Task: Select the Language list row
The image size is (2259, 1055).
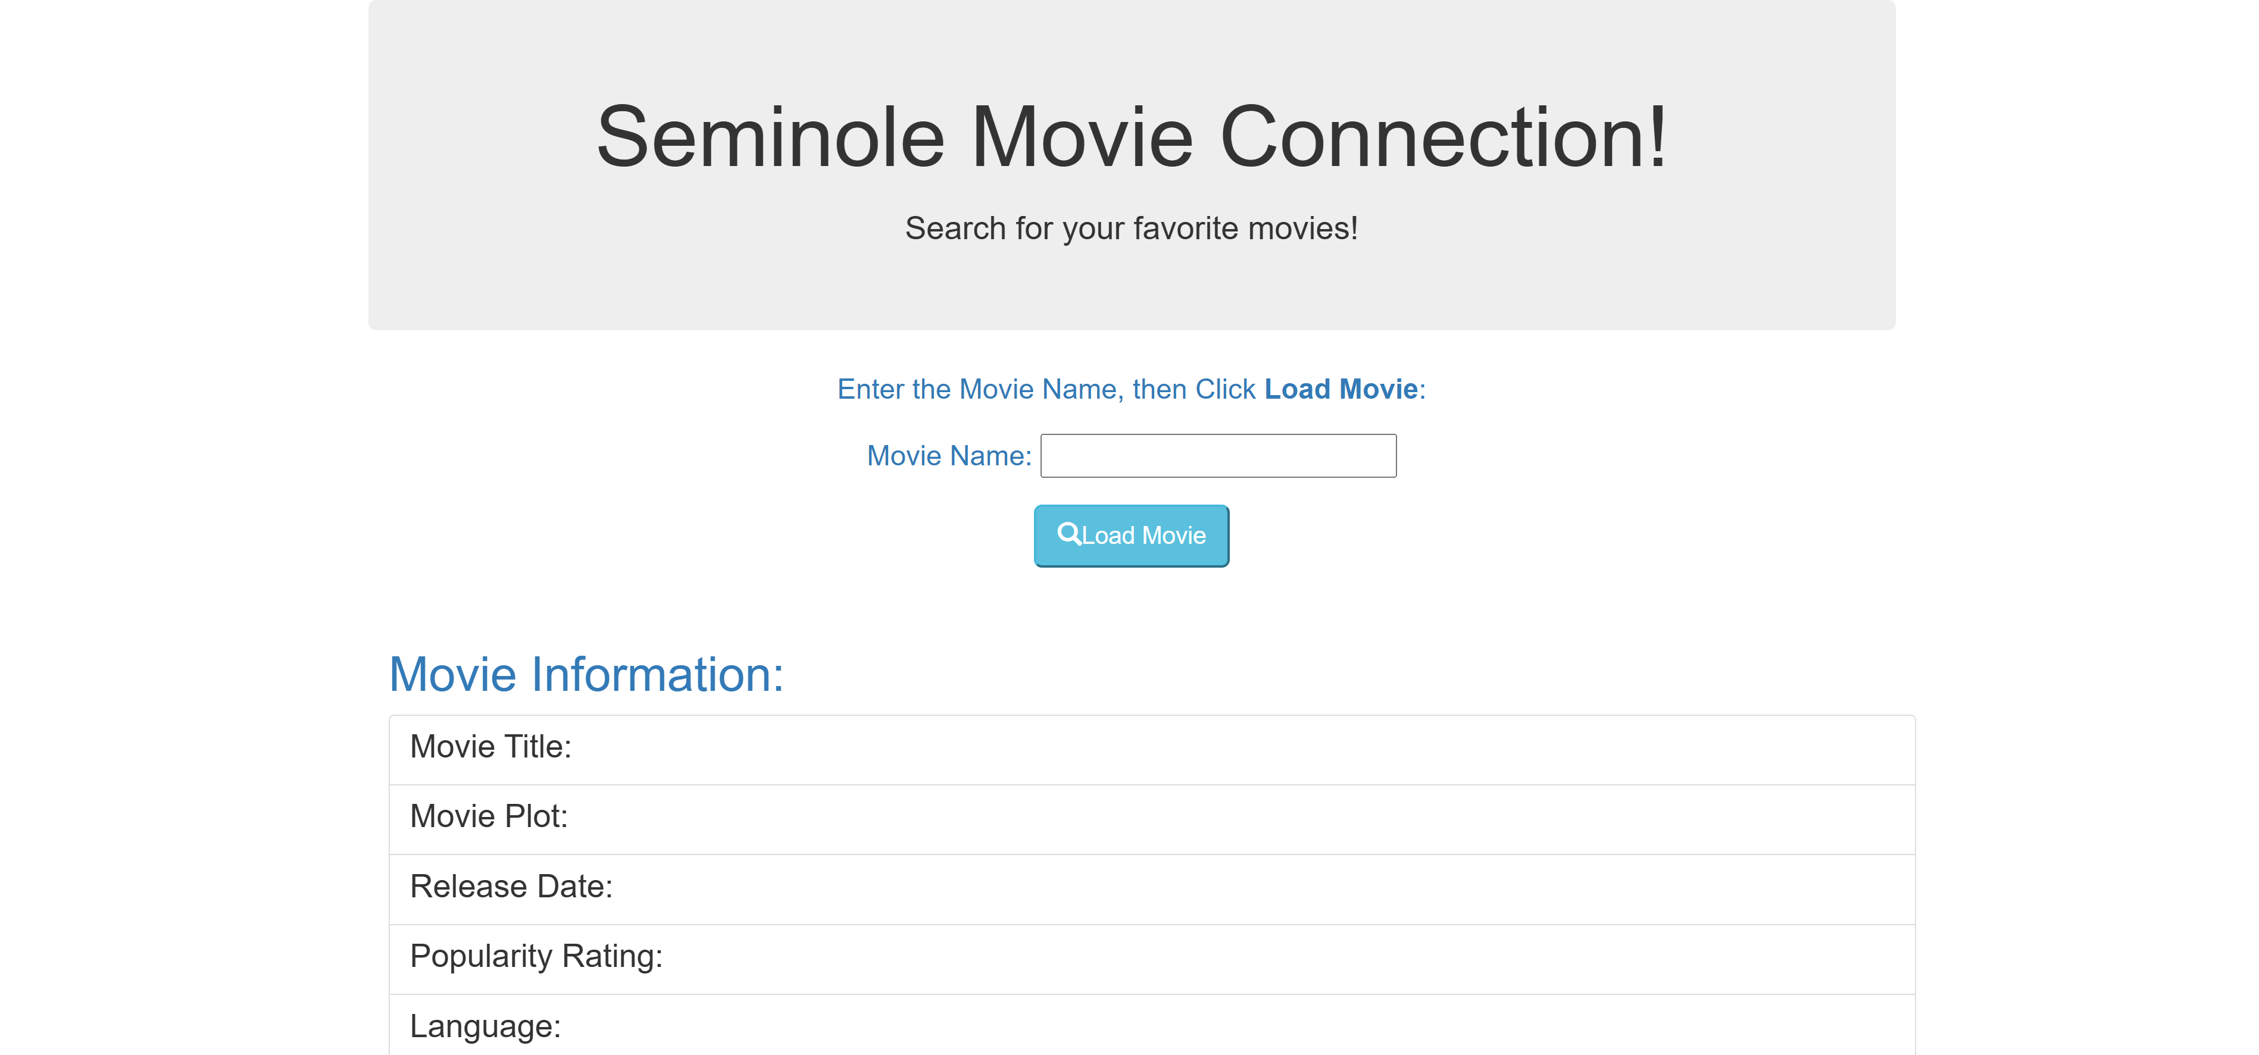Action: coord(1151,1026)
